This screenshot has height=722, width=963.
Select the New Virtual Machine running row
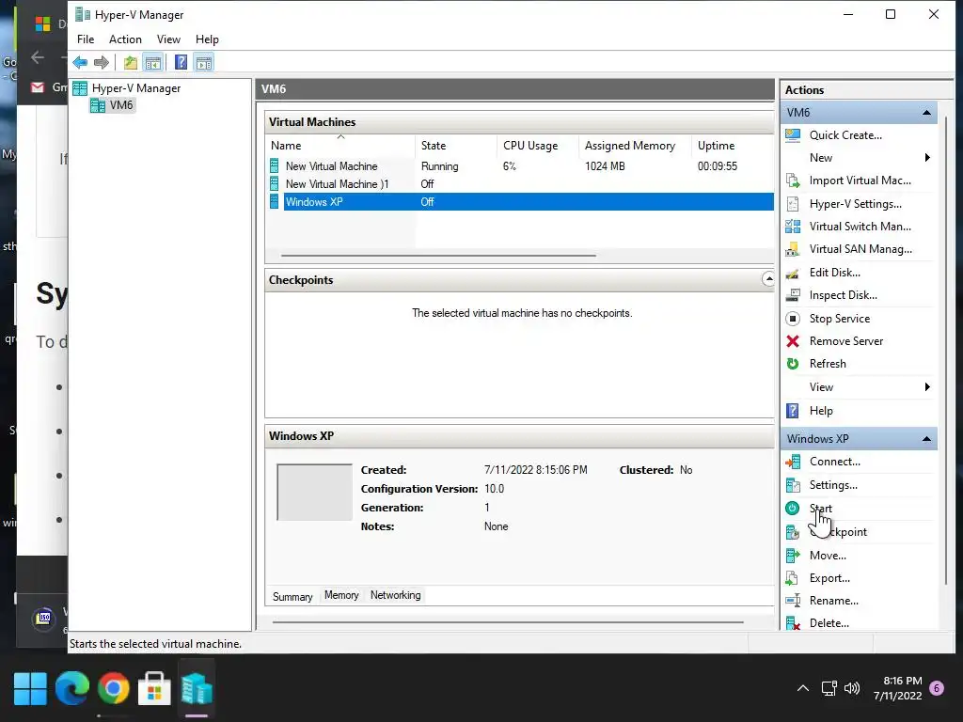[x=520, y=166]
